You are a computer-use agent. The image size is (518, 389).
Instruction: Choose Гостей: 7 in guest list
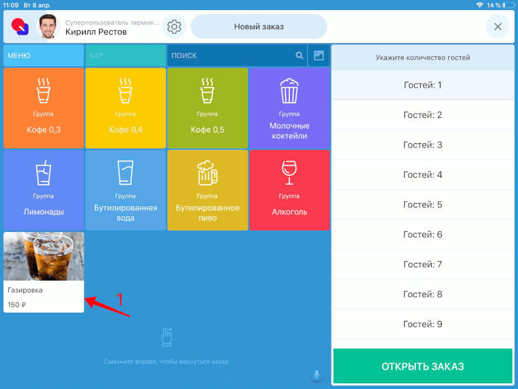tap(423, 264)
